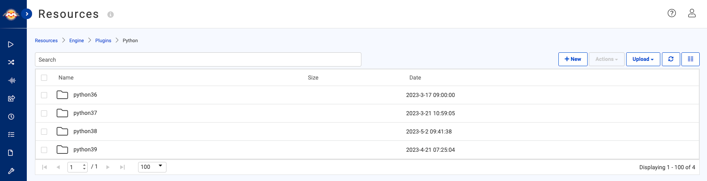Toggle the select-all header checkbox
The height and width of the screenshot is (181, 707).
tap(44, 78)
